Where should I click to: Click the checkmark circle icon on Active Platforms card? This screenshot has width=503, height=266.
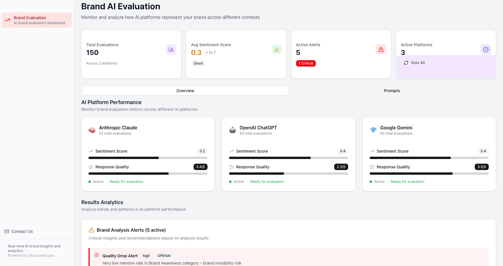tap(486, 49)
